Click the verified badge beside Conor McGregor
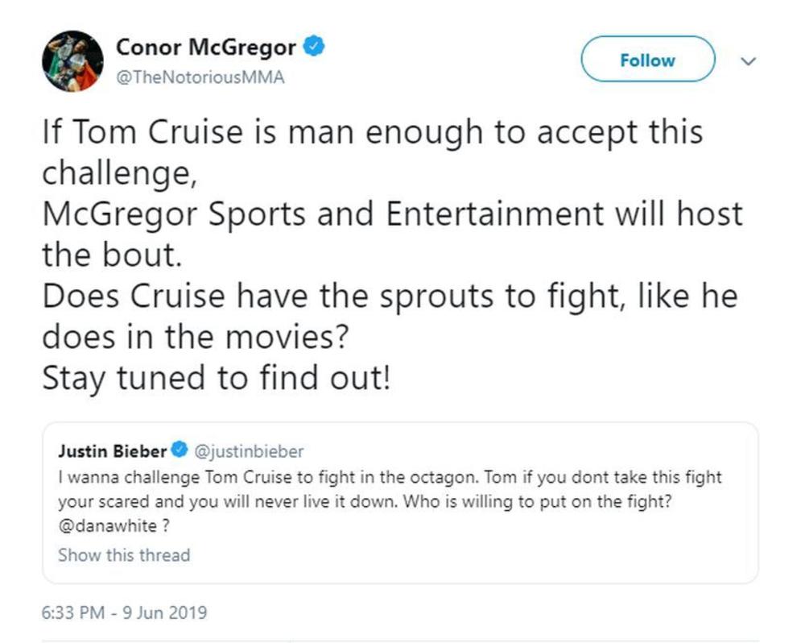805x643 pixels. pyautogui.click(x=314, y=47)
